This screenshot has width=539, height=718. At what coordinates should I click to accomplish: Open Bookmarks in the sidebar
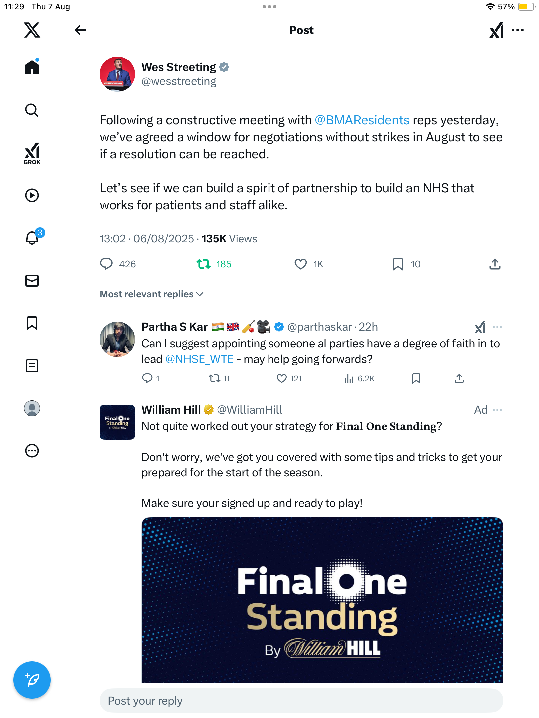[x=32, y=323]
